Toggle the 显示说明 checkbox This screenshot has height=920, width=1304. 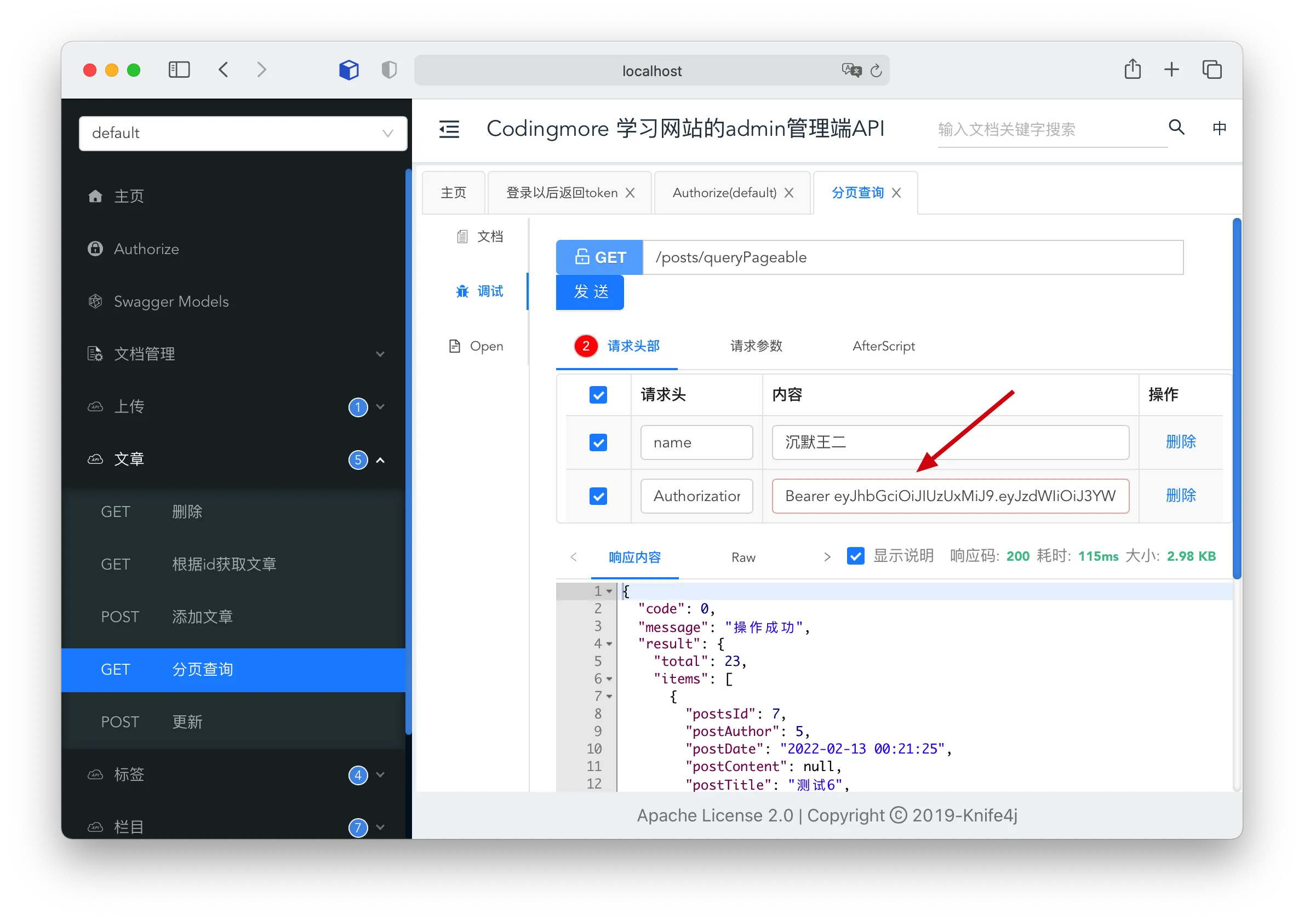(x=855, y=556)
